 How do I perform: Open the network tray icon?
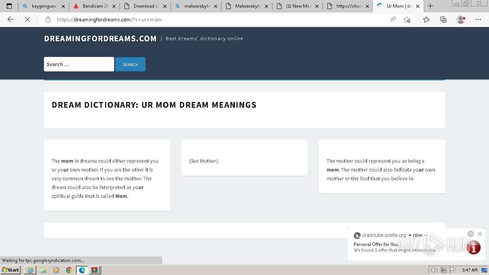click(444, 270)
